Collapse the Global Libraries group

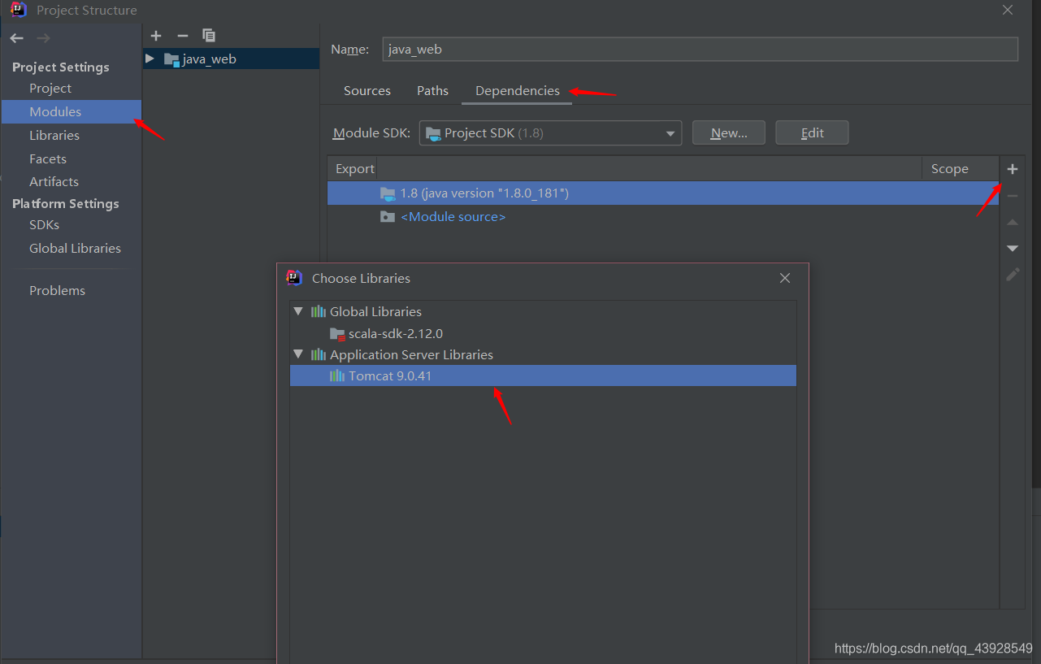pos(298,311)
